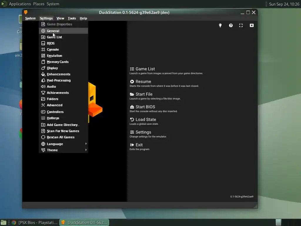Click version text 0.1-5624-g39e62ae9 at bottom

tap(242, 196)
